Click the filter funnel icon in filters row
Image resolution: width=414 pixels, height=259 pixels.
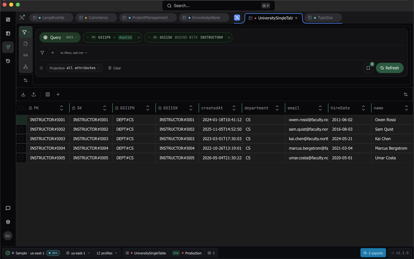pos(42,53)
